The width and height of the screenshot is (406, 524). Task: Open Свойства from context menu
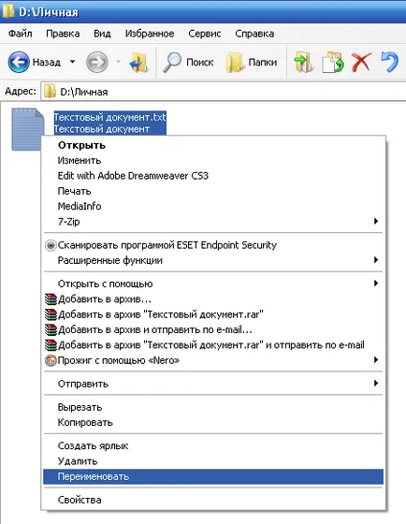[x=213, y=500]
